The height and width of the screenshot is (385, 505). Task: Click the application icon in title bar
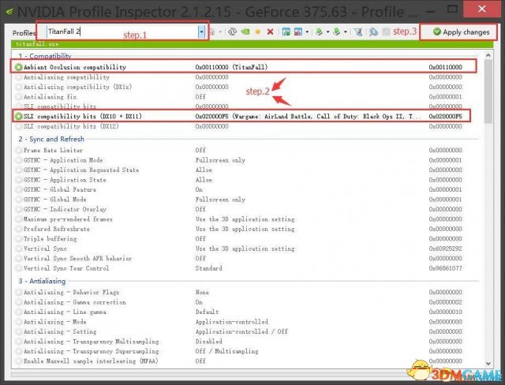(x=9, y=12)
